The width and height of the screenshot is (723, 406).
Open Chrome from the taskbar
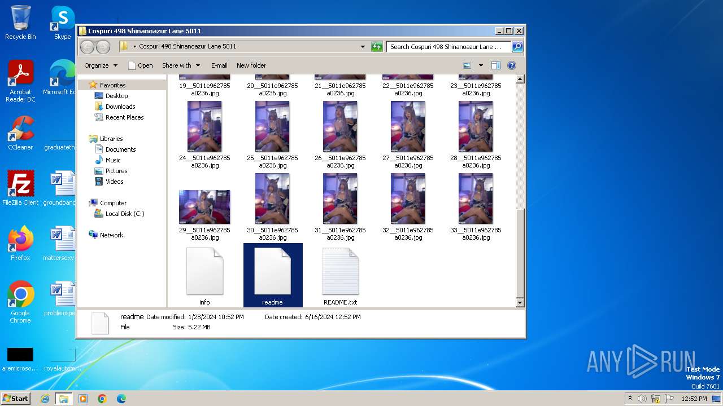102,399
